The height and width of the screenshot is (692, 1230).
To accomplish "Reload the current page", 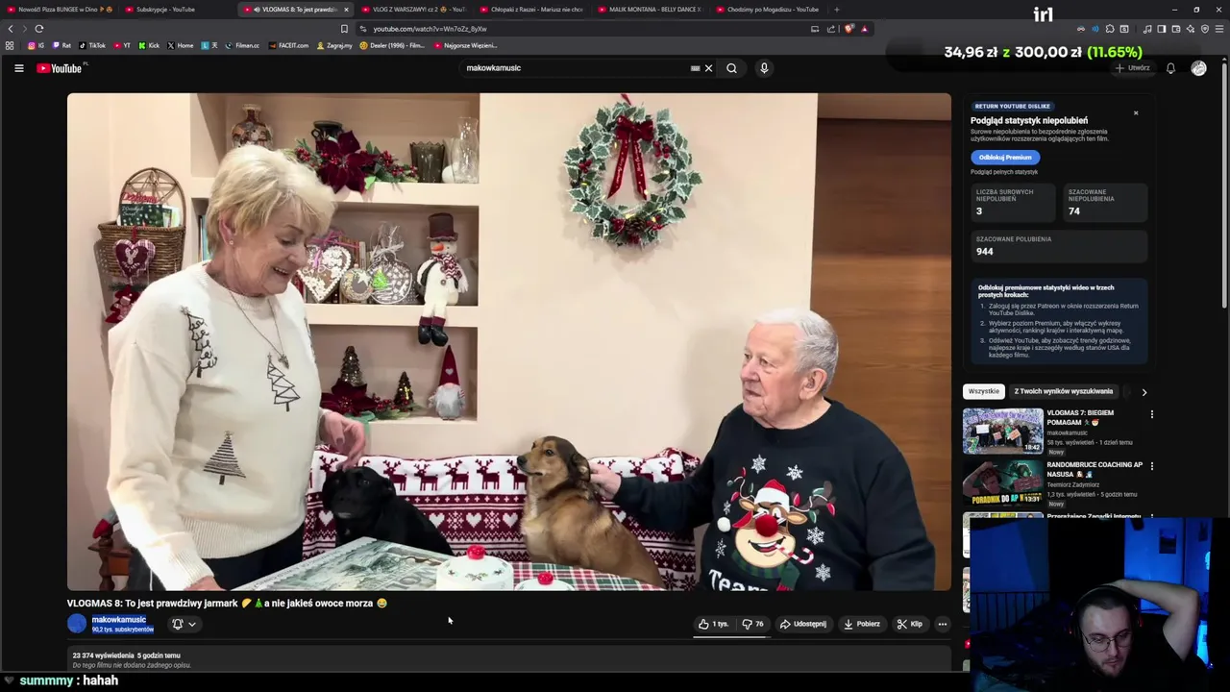I will point(38,29).
